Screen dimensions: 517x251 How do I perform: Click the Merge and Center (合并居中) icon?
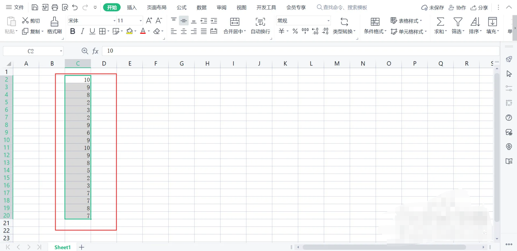(x=235, y=22)
